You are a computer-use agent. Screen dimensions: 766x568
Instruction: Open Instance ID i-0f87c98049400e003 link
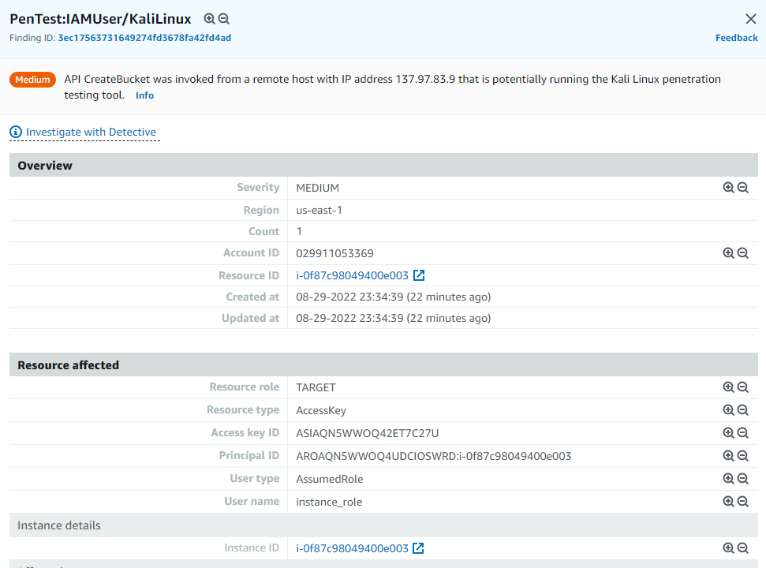(352, 548)
